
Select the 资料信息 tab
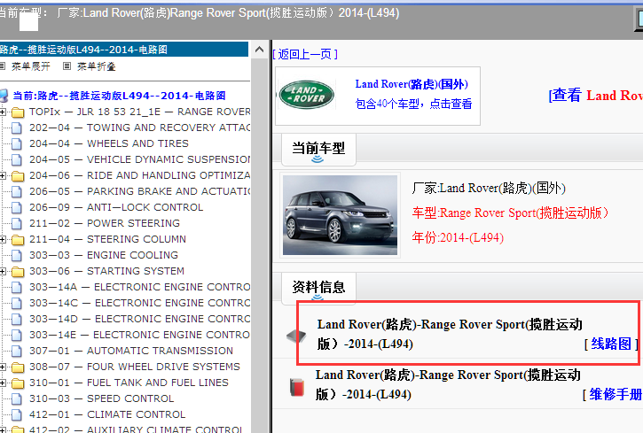pos(318,287)
